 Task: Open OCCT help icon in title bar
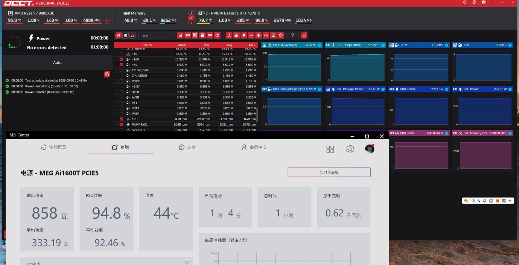pyautogui.click(x=474, y=3)
